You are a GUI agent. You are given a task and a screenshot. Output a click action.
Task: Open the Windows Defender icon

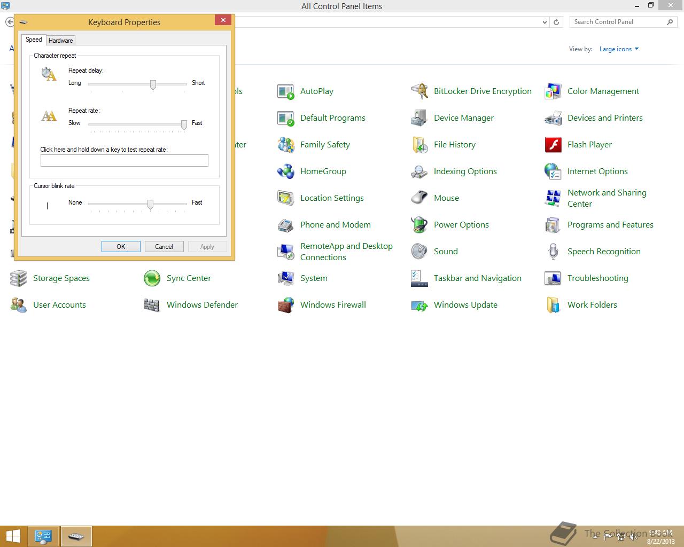click(x=152, y=305)
